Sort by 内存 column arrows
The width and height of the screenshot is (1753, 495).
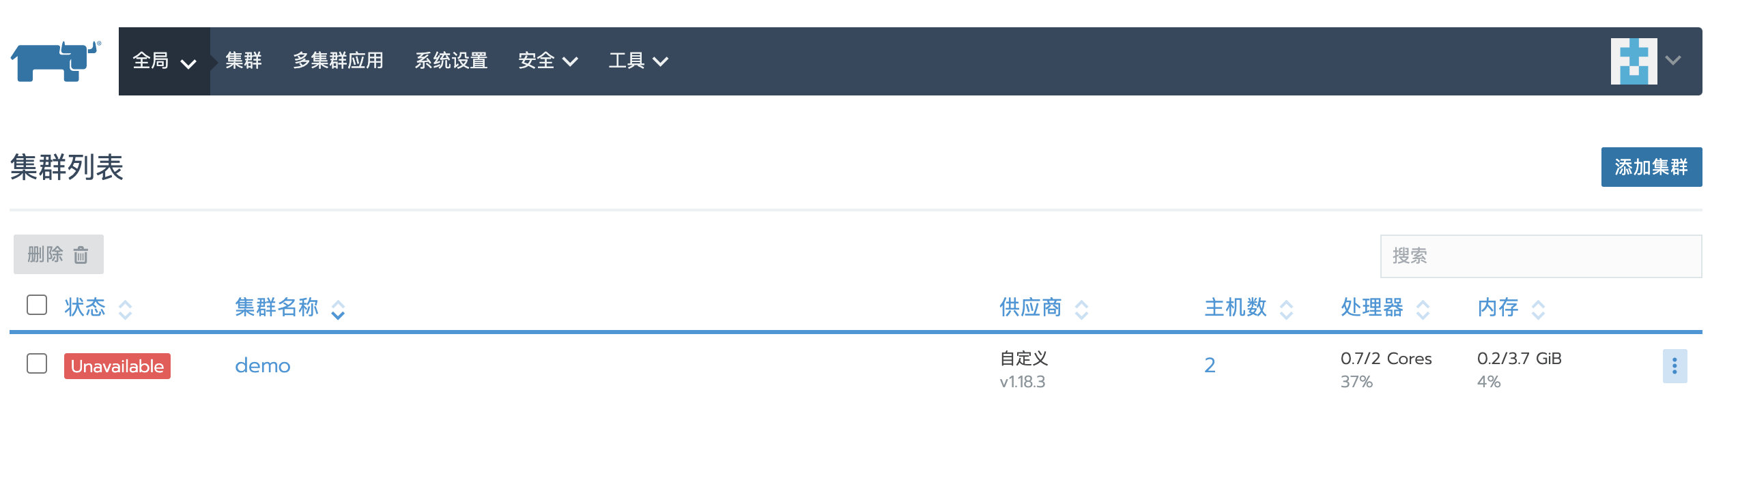click(x=1538, y=310)
